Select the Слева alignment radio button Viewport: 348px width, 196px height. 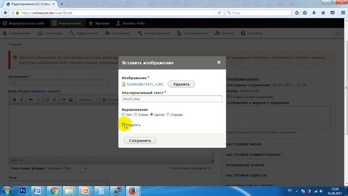[135, 114]
